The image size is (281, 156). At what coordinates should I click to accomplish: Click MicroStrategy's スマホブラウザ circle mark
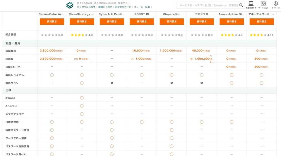[x=82, y=114]
